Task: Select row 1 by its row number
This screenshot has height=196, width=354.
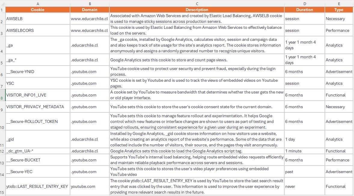Action: click(3, 10)
